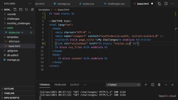The image size is (178, 100).
Task: Click the New Folder icon in Explorer
Action: [21, 9]
